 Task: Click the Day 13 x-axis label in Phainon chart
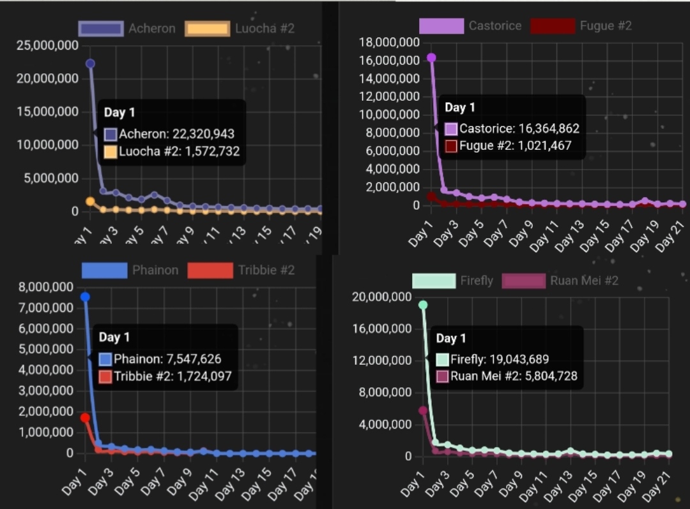point(230,484)
